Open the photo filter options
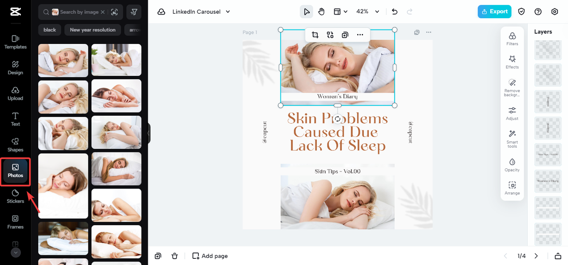Viewport: 568px width, 265px height. point(134,12)
